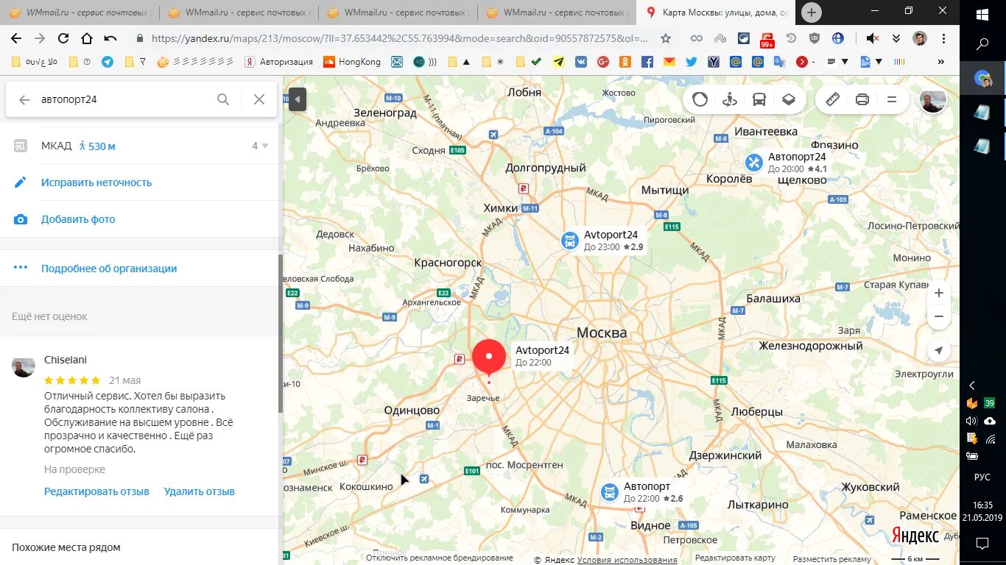The width and height of the screenshot is (1006, 565).
Task: Select the Автопорт24 marker near Ивантеевка
Action: point(753,162)
